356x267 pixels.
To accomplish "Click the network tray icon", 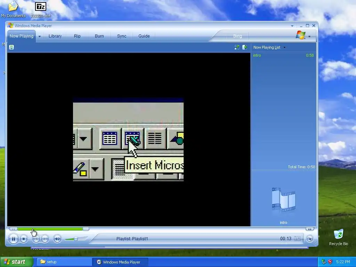I will 324,262.
